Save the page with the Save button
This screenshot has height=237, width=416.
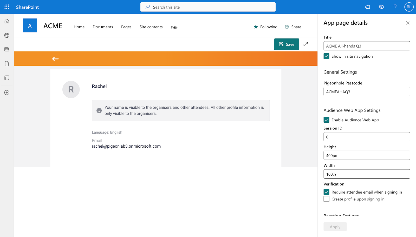(286, 44)
